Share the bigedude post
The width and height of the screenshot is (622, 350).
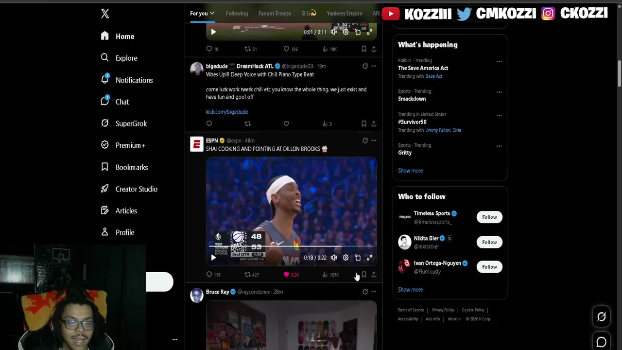[x=374, y=124]
